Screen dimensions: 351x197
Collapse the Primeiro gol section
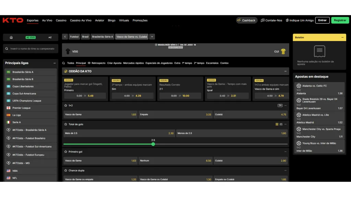tap(286, 152)
